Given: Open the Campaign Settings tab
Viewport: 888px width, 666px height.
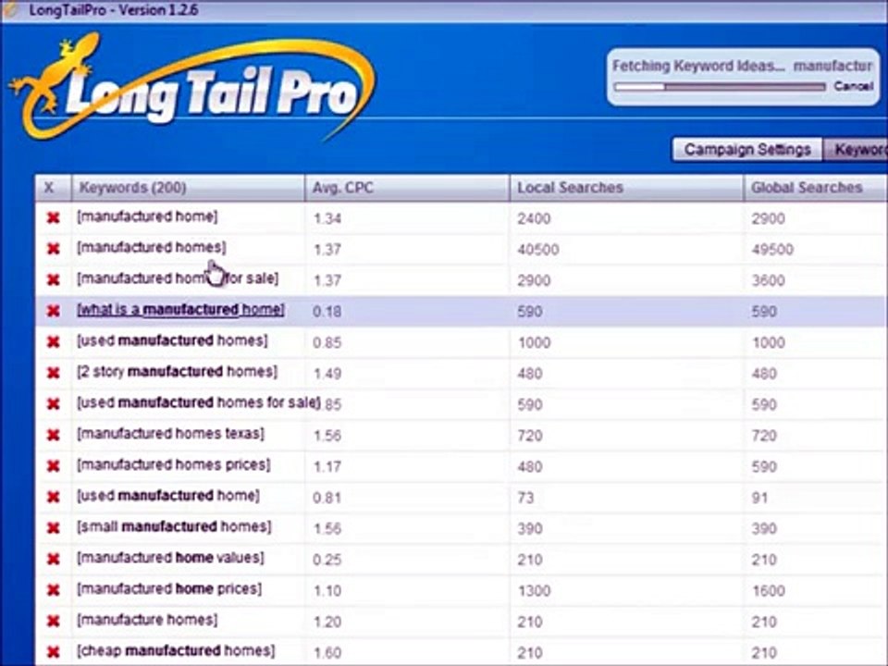Looking at the screenshot, I should (747, 150).
